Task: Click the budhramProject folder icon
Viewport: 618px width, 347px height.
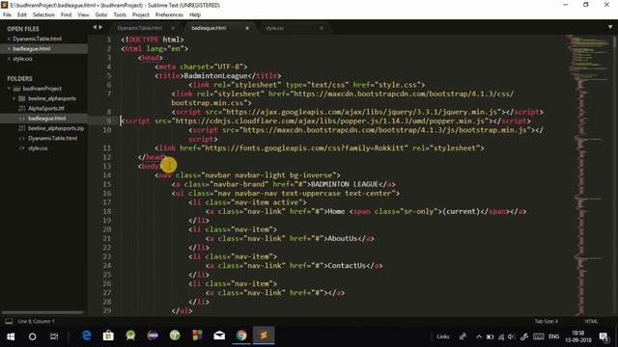Action: pyautogui.click(x=17, y=89)
